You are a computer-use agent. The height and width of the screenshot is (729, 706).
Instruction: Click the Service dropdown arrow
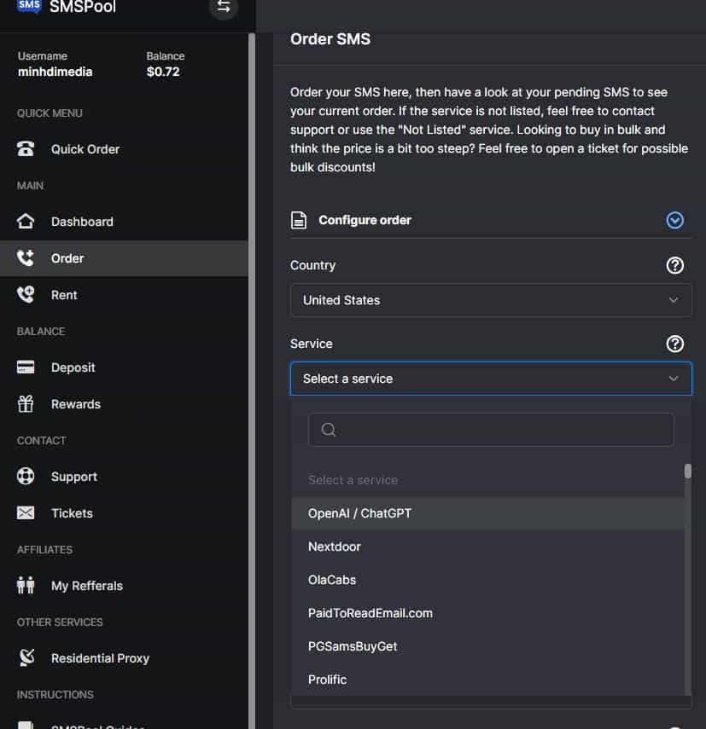[x=673, y=379]
